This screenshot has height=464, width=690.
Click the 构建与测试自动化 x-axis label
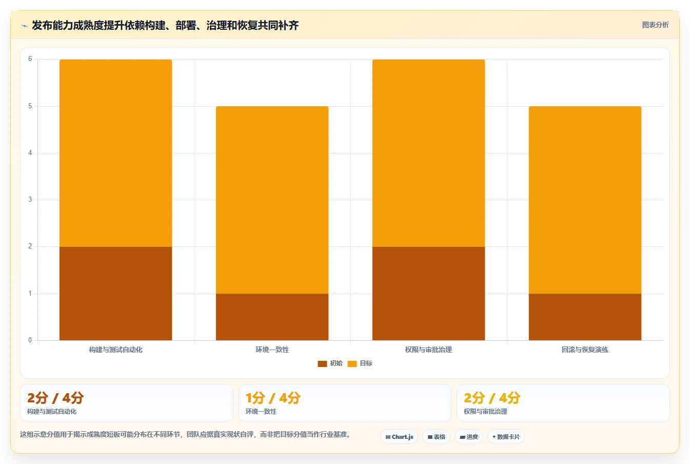pyautogui.click(x=116, y=350)
